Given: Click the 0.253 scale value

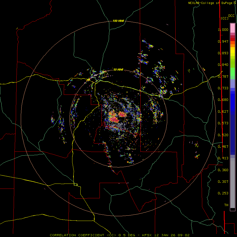Looking at the screenshot, I should tap(223, 193).
